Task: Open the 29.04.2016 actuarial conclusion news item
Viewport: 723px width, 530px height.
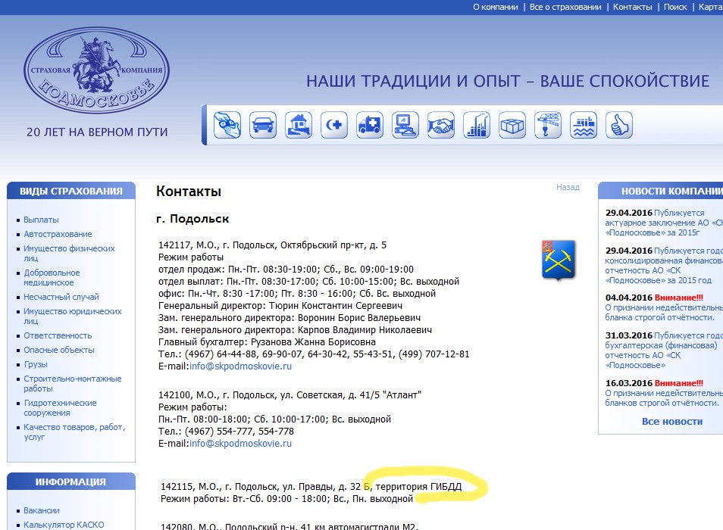Action: [x=664, y=223]
